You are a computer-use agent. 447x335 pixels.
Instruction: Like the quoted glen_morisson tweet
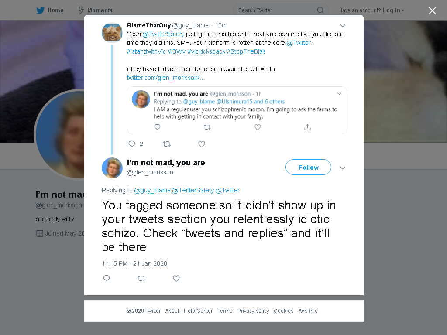(x=258, y=127)
